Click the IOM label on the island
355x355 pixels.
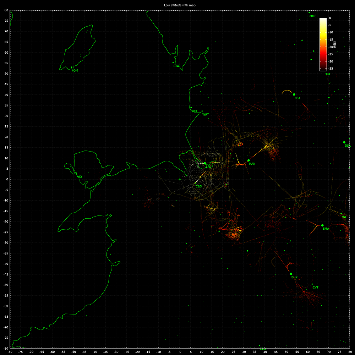(x=75, y=71)
